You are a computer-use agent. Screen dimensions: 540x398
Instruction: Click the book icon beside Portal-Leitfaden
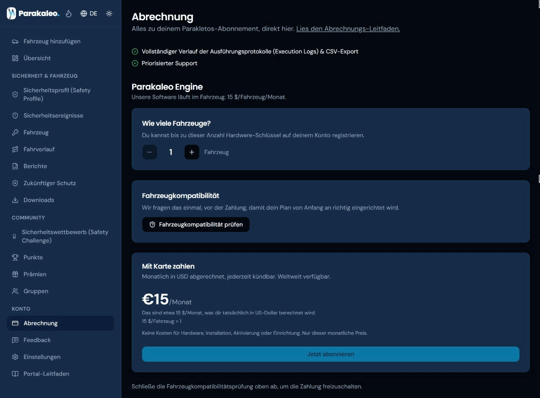(x=15, y=374)
